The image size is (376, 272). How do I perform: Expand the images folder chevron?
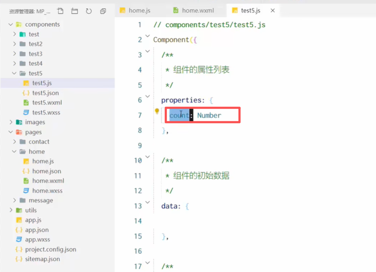(x=11, y=122)
